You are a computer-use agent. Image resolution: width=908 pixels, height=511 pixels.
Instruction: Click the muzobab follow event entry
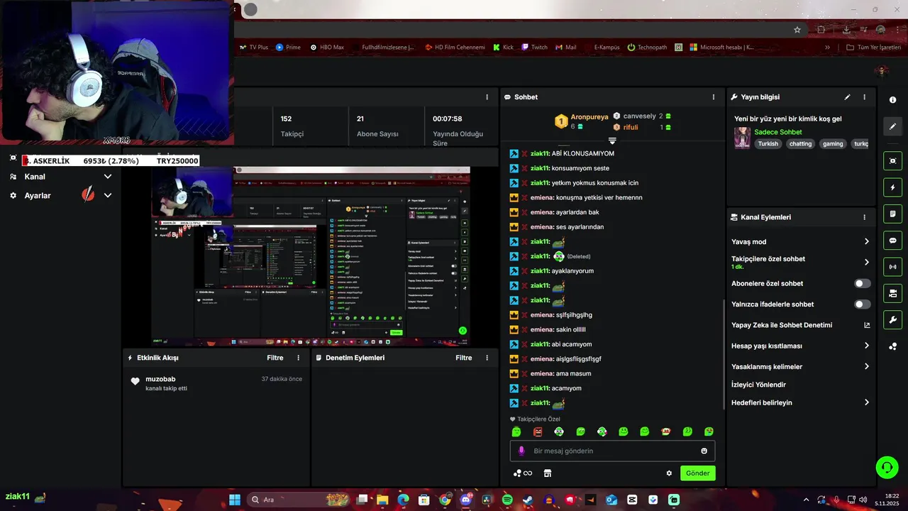[x=216, y=383]
